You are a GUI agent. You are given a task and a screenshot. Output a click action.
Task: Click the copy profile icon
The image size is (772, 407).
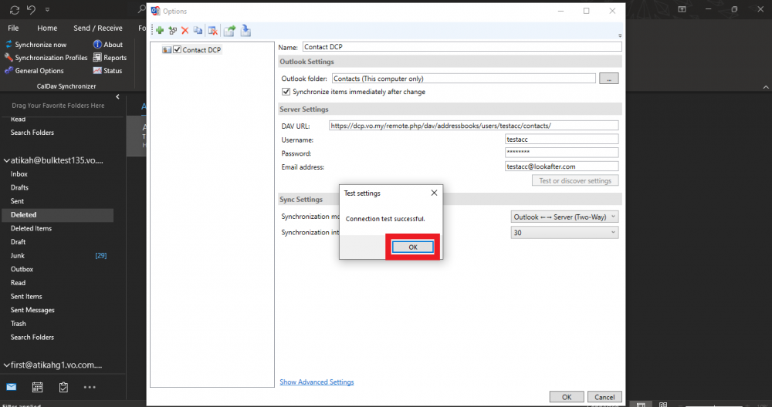pos(198,31)
